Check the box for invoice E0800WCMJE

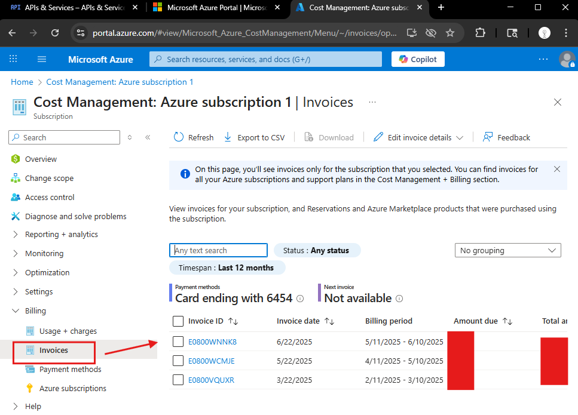(x=178, y=361)
